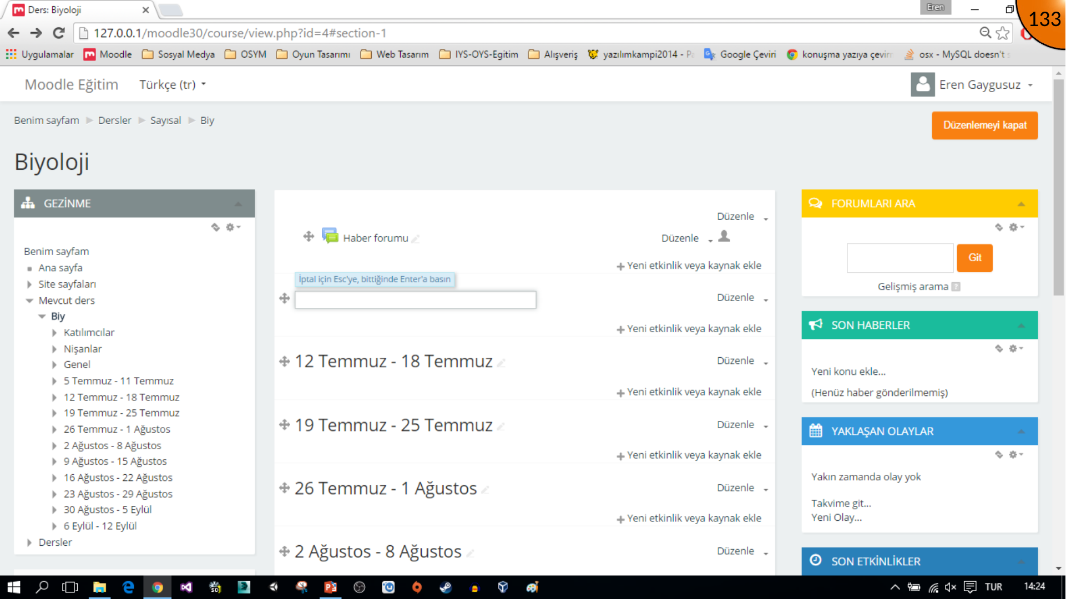This screenshot has height=599, width=1066.
Task: Click the move icon beside Haber forumu
Action: pyautogui.click(x=309, y=237)
